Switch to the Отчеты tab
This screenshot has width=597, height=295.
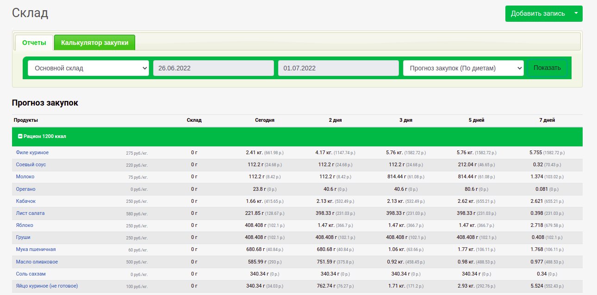coord(34,43)
